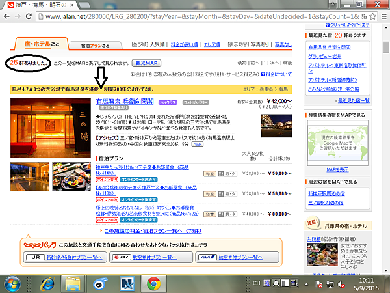Click the volume speaker tray icon
Screen dimensions: 390x293
tap(341, 284)
